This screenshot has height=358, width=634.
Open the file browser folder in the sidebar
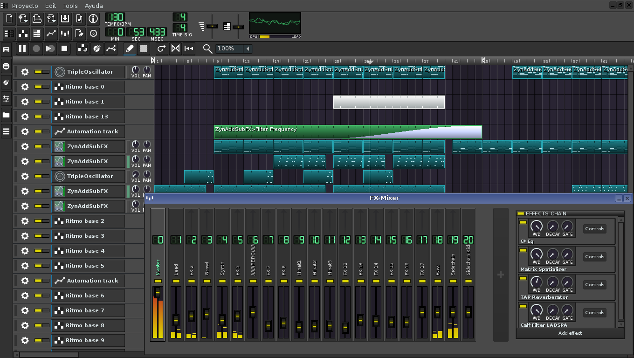6,115
